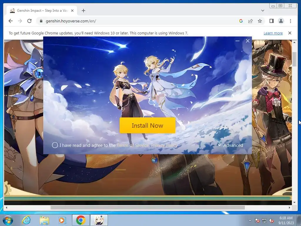301x226 pixels.
Task: Click horizontal scrollbar right arrow
Action: 290,207
